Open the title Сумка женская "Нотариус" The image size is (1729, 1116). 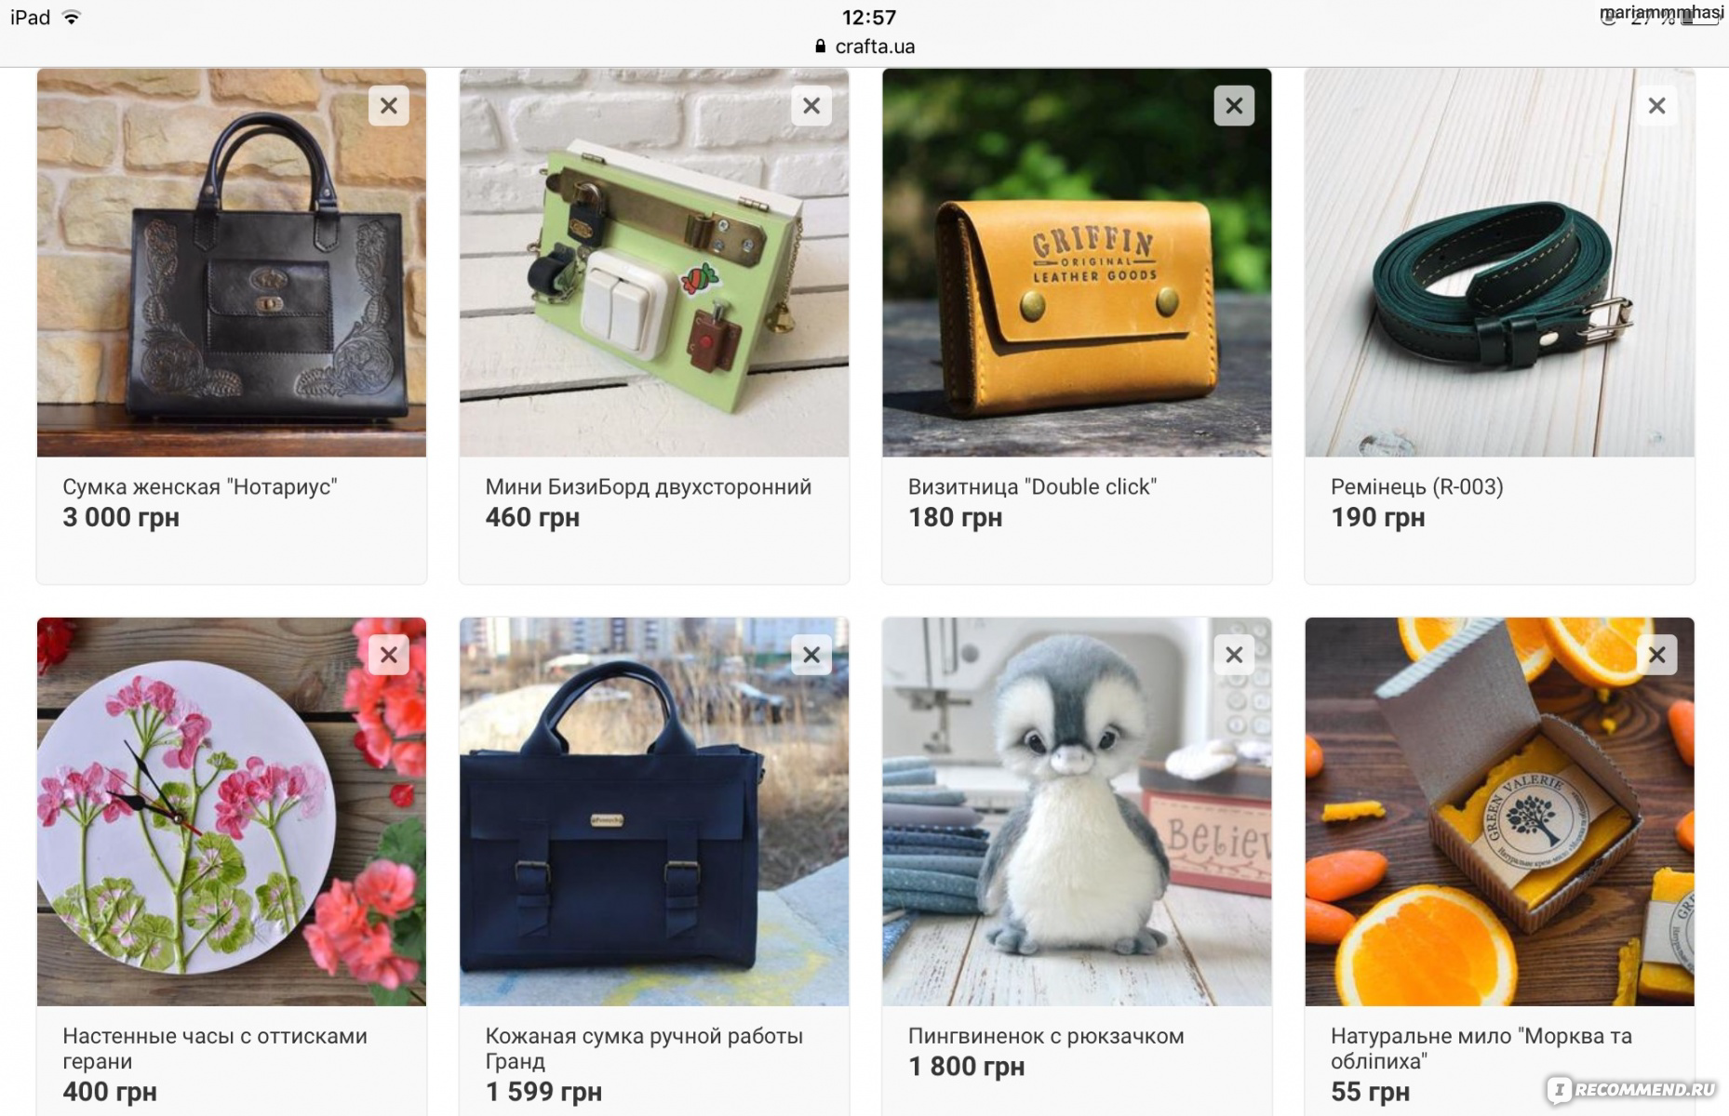pyautogui.click(x=200, y=486)
